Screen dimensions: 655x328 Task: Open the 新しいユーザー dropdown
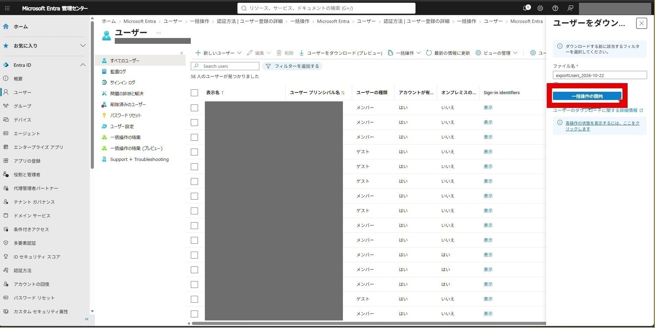tap(218, 53)
